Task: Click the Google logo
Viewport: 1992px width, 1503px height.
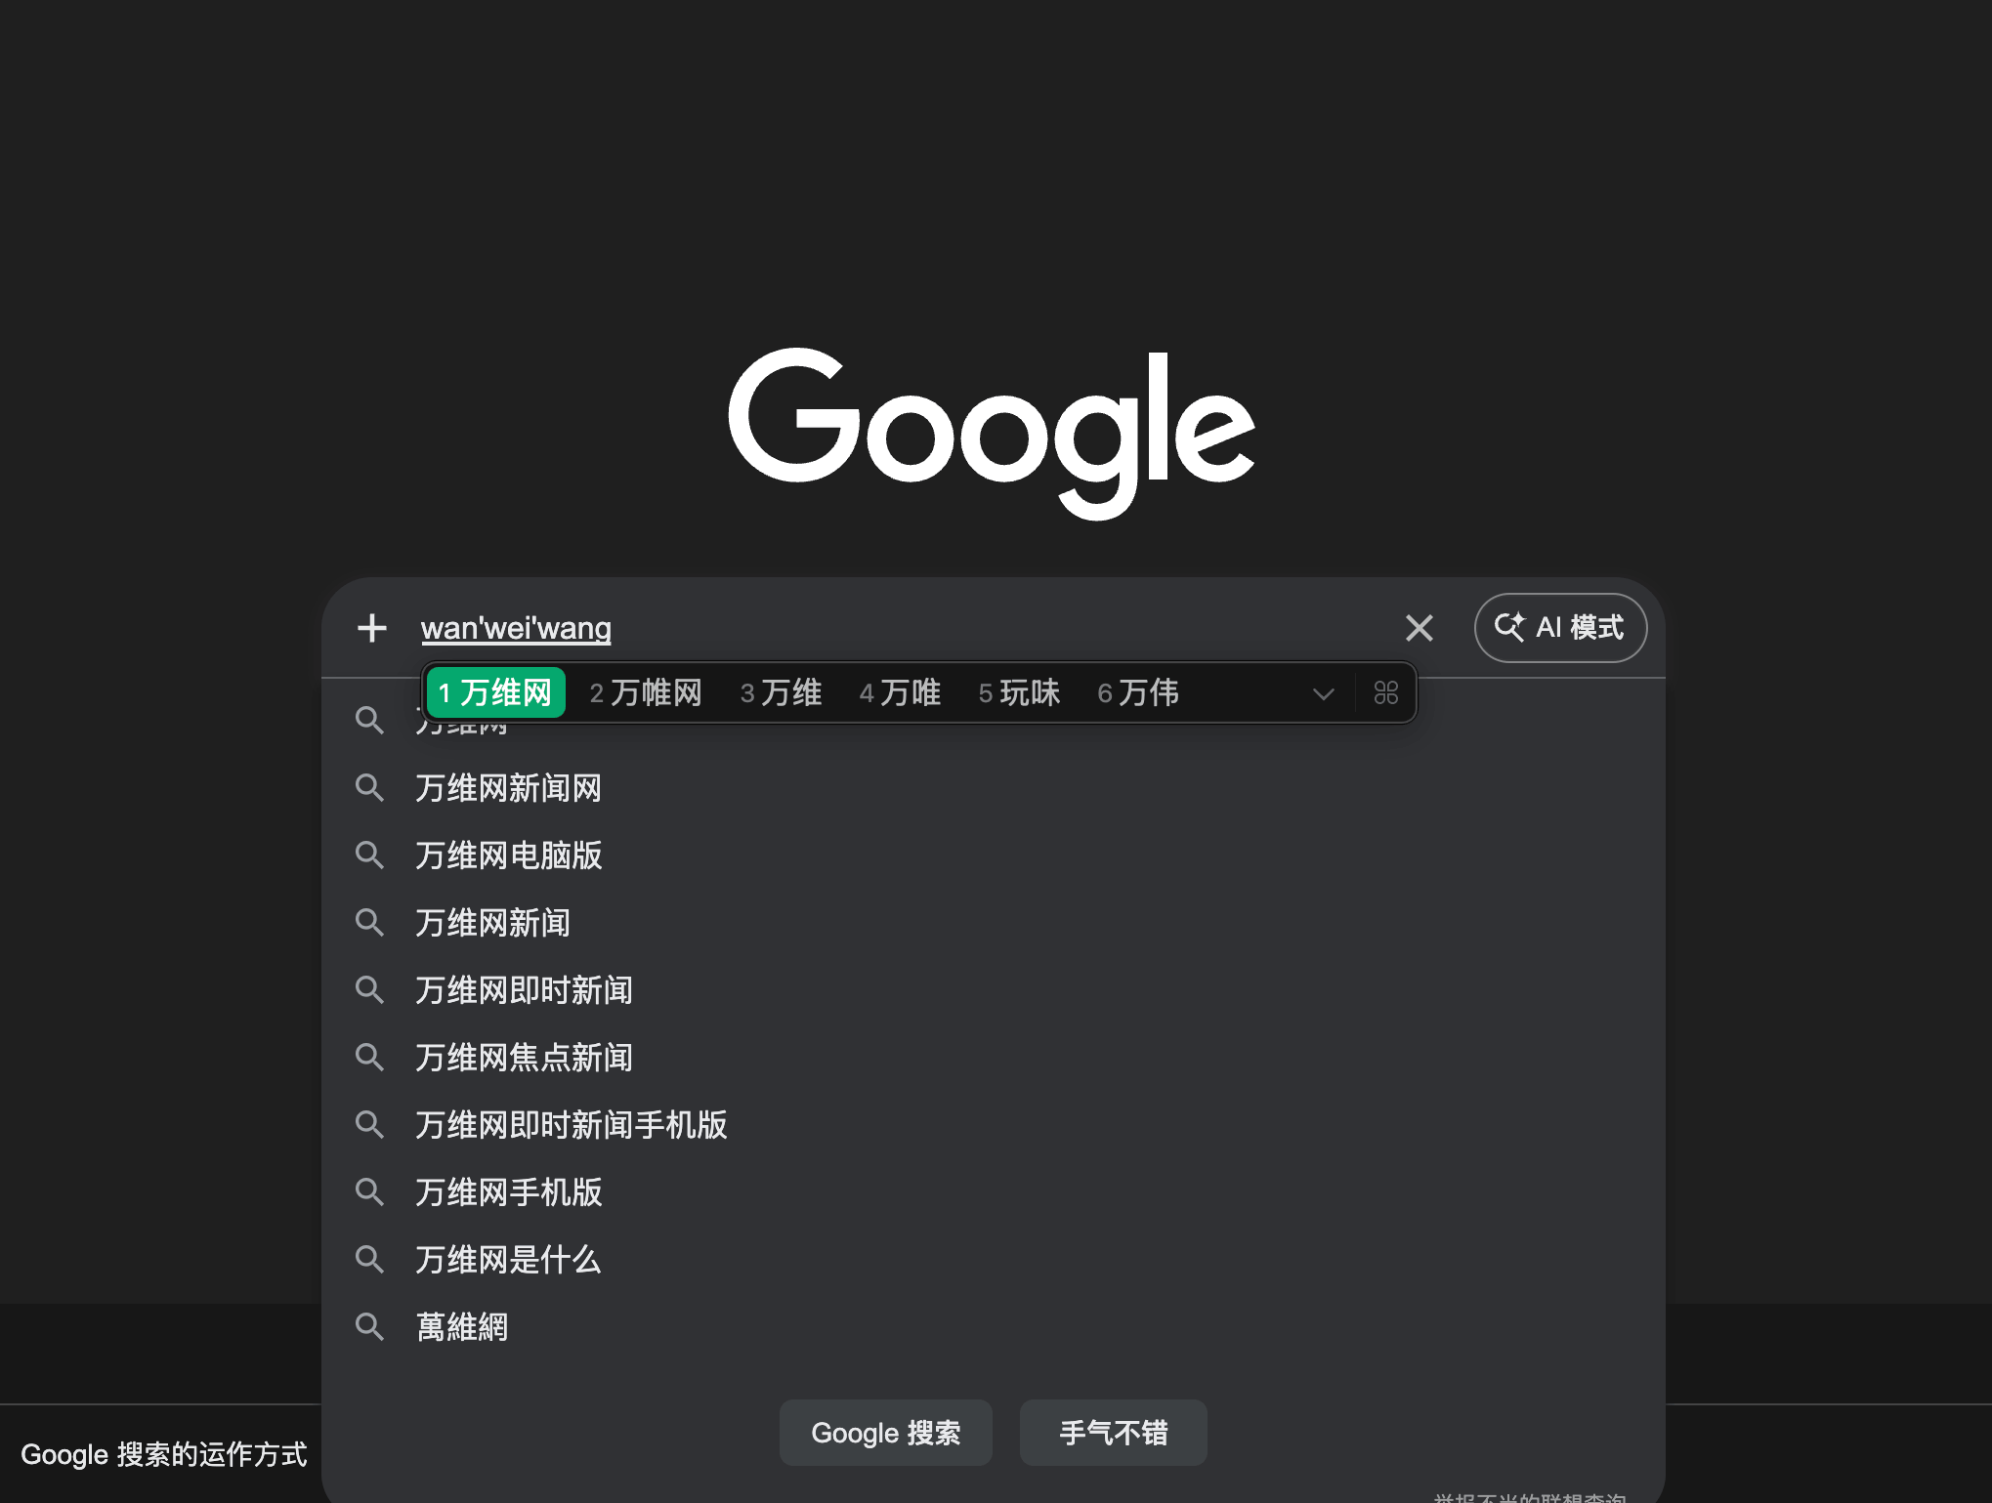Action: (x=993, y=434)
